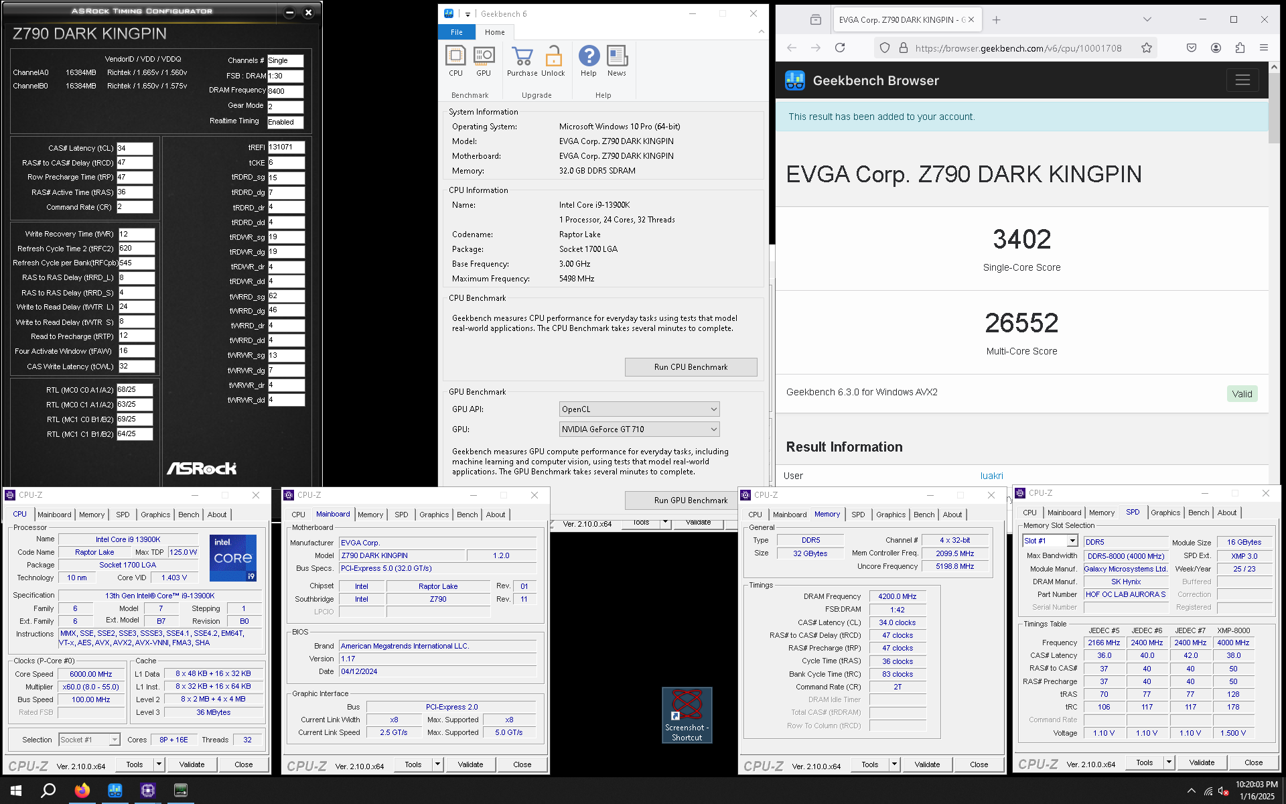Select the Geekbench Home ribbon tab
This screenshot has width=1286, height=804.
tap(495, 32)
